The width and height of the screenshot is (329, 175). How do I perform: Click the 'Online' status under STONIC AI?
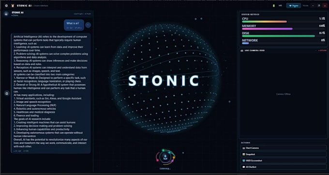(15, 15)
